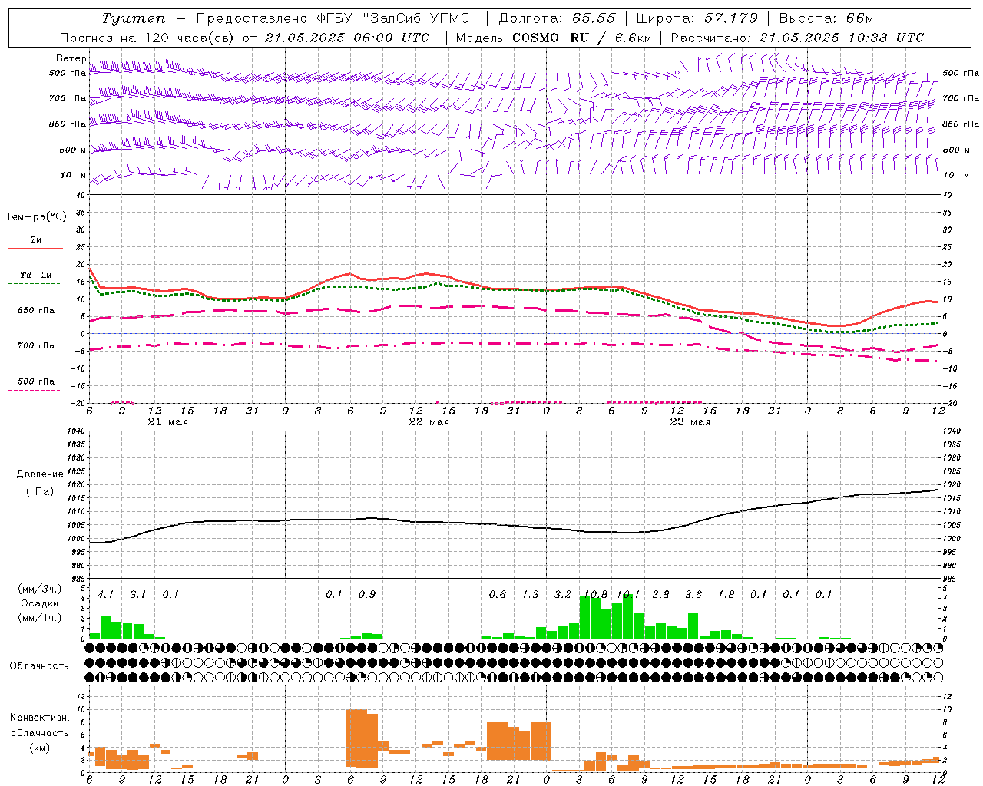The image size is (983, 786).
Task: Select the '2м' temperature legend entry
Action: point(36,240)
